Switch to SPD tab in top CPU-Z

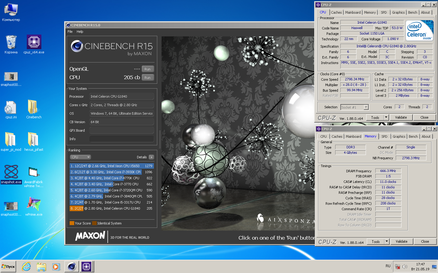pyautogui.click(x=384, y=12)
